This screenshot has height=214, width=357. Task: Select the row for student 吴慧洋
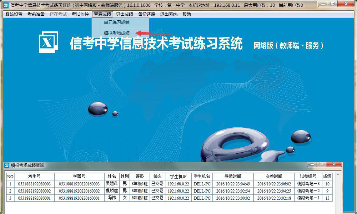point(112,184)
